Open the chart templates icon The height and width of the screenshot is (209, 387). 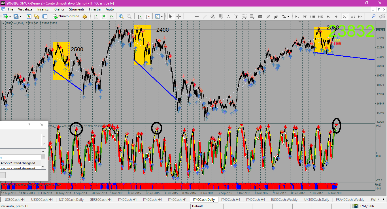click(157, 16)
